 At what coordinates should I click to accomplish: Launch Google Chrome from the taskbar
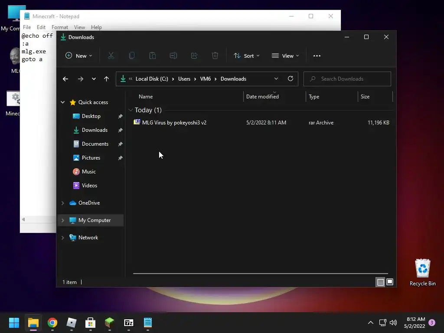pyautogui.click(x=52, y=323)
